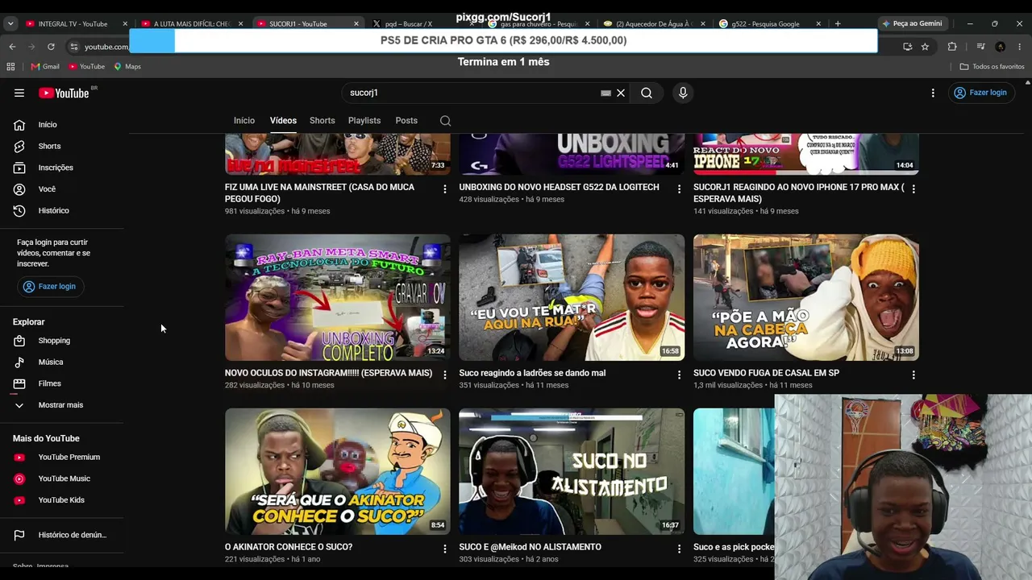Click the Peça ao Gemini button

pyautogui.click(x=911, y=23)
